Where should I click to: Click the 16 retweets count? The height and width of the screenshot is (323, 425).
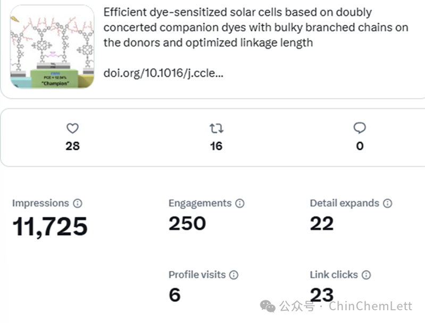[216, 146]
